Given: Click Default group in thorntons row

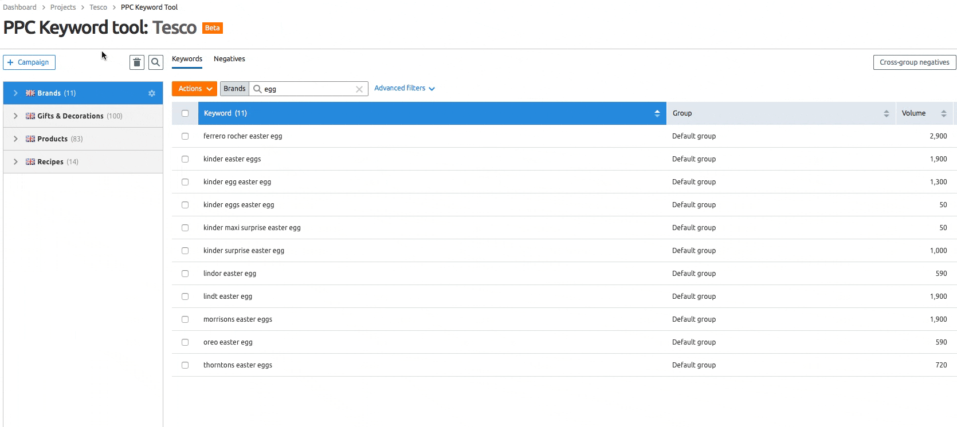Looking at the screenshot, I should (x=694, y=365).
